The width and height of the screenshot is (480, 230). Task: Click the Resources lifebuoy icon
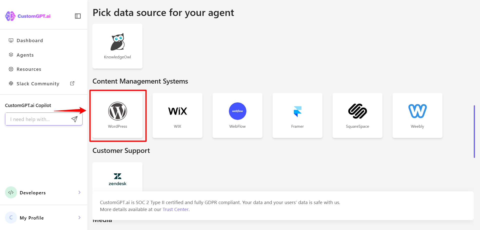tap(11, 69)
